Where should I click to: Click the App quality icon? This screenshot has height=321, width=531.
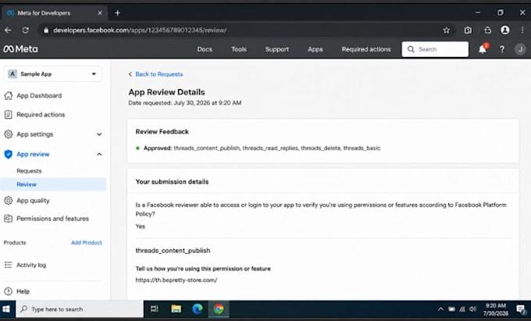click(x=8, y=201)
